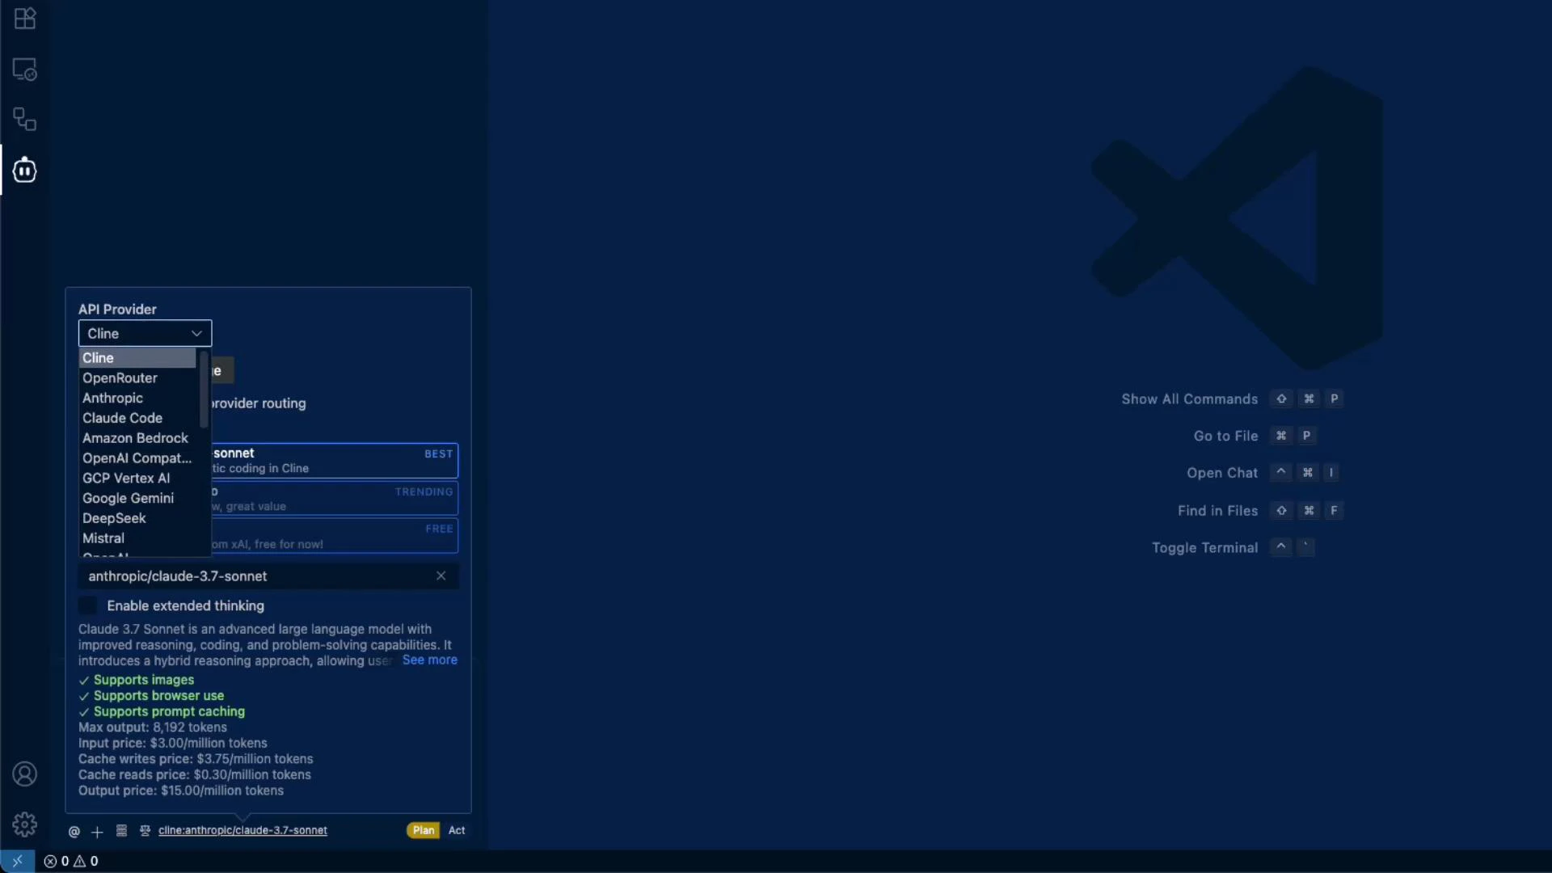Click the + add context icon in chat bar

point(96,832)
